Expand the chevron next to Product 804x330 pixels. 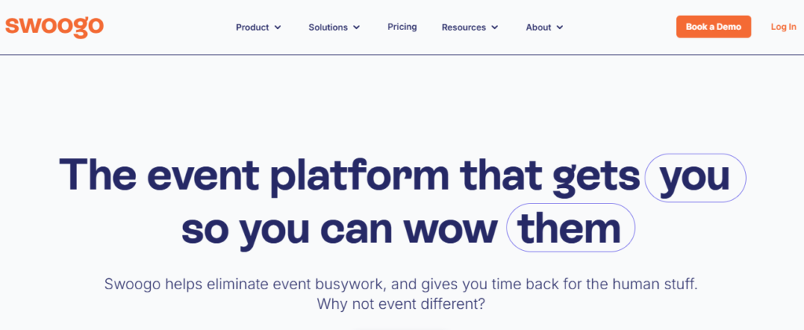(x=278, y=27)
